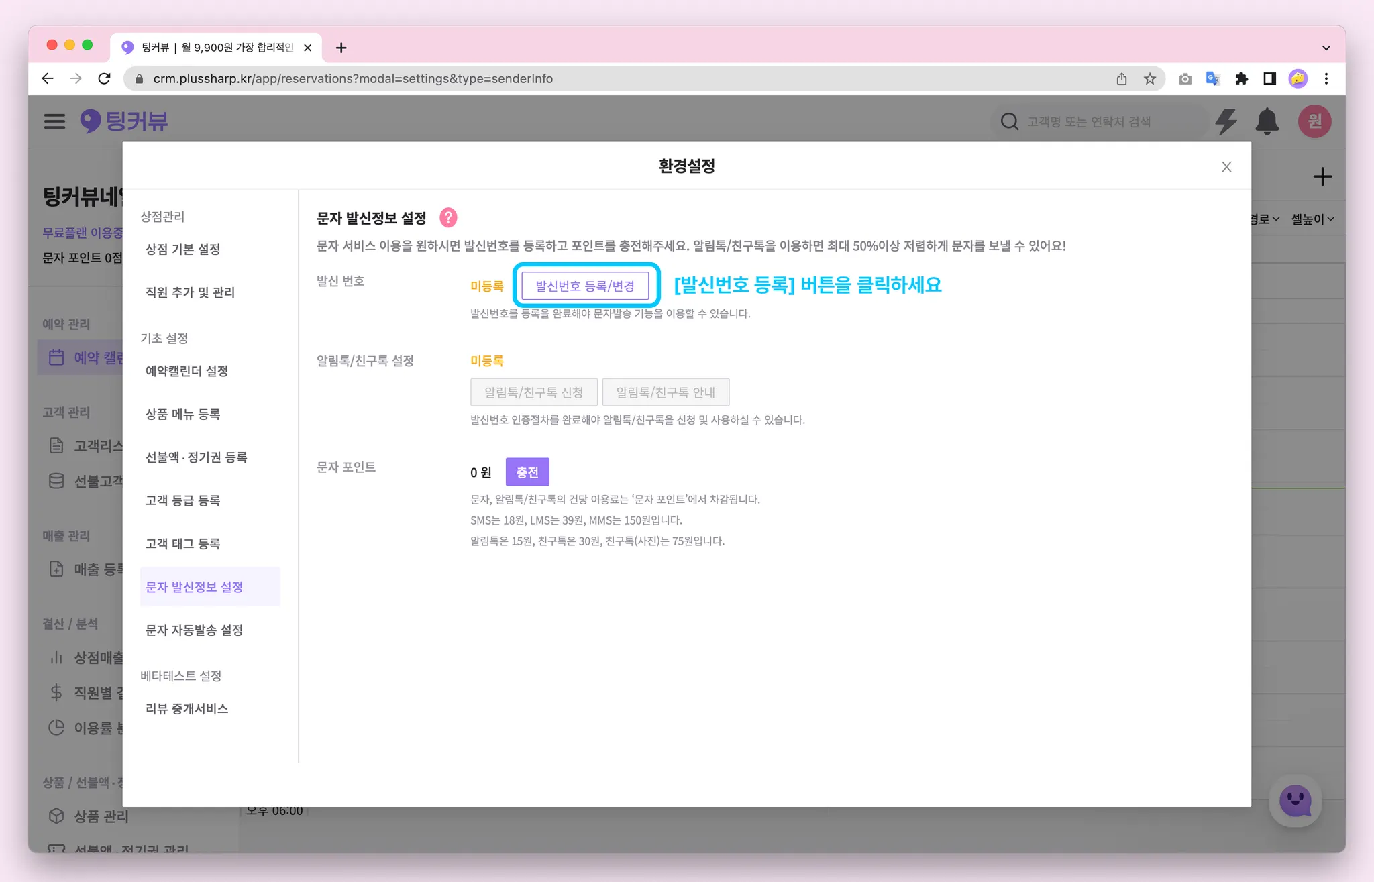Click the pink question mark help icon
Viewport: 1374px width, 882px height.
448,217
